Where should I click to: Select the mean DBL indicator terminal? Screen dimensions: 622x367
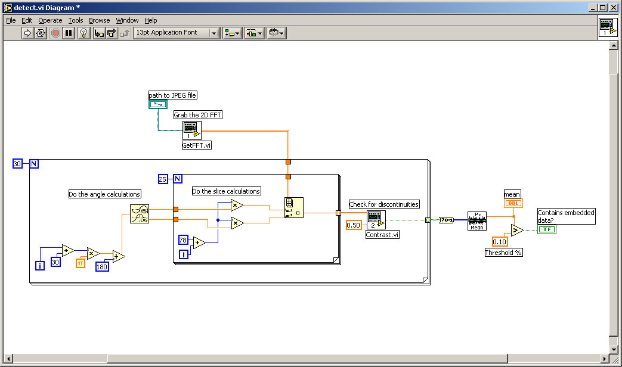pos(513,203)
